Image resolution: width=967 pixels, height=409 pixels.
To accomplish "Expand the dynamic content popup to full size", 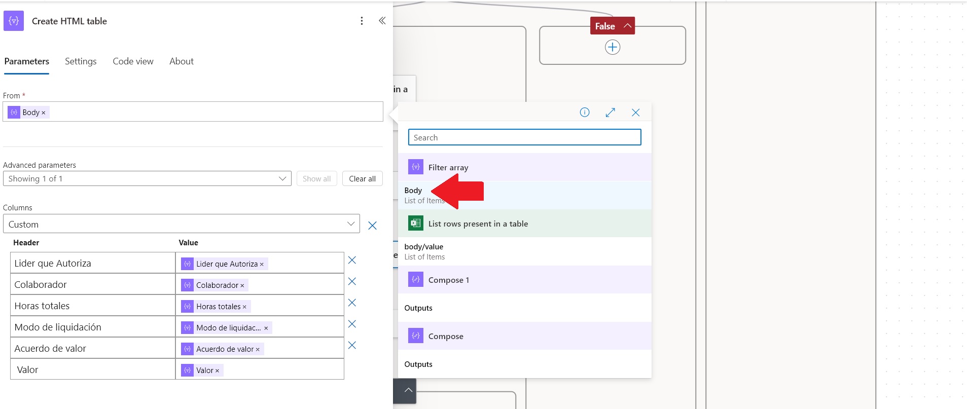I will click(610, 113).
